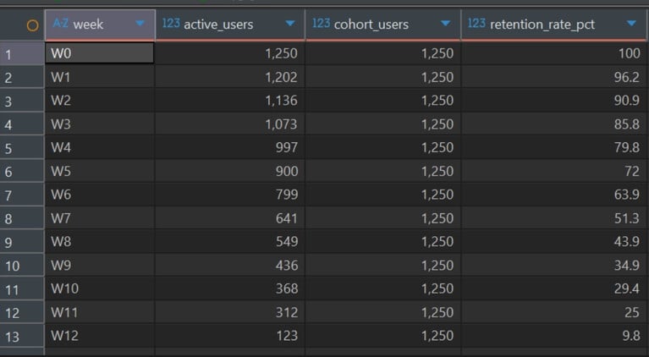
Task: Select row number 12 header
Action: (x=22, y=312)
